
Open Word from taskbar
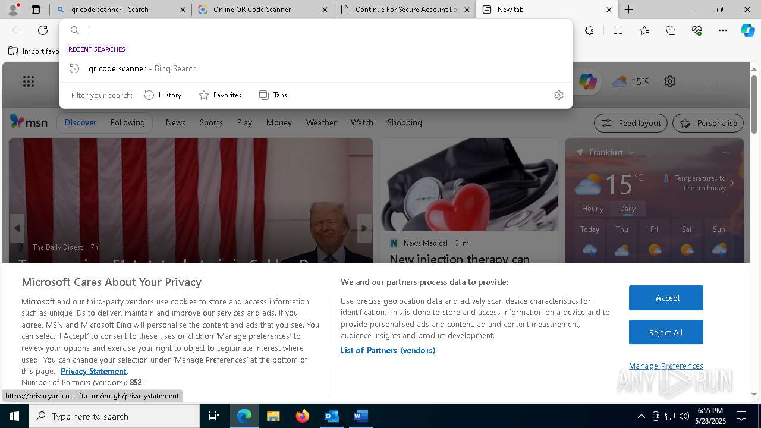tap(360, 416)
